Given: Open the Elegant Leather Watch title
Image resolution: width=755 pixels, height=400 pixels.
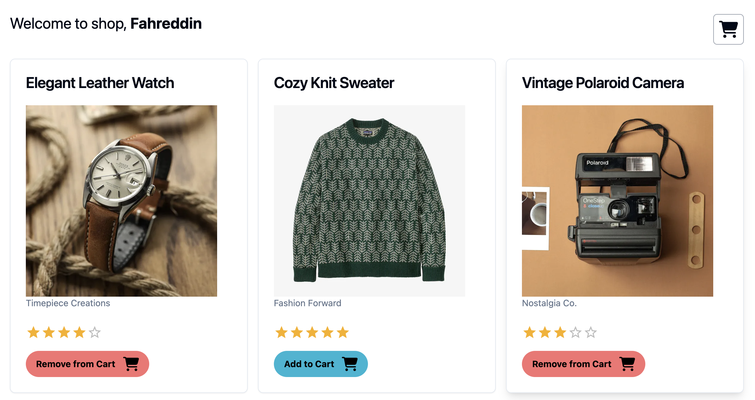Looking at the screenshot, I should pyautogui.click(x=100, y=83).
